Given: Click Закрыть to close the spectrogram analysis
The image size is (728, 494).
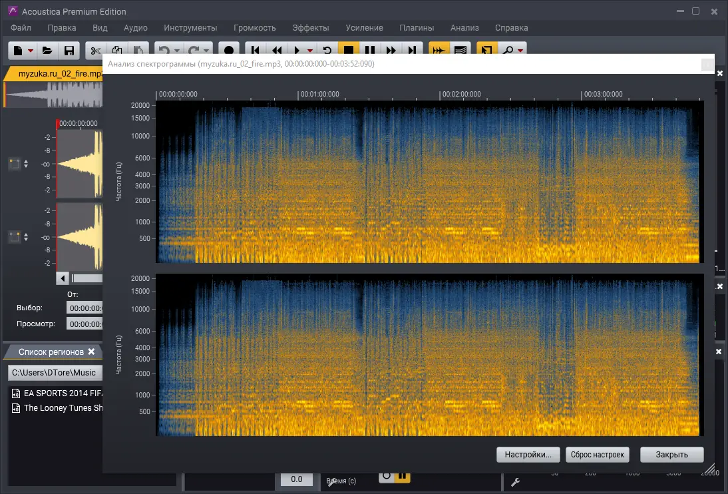Looking at the screenshot, I should click(672, 455).
